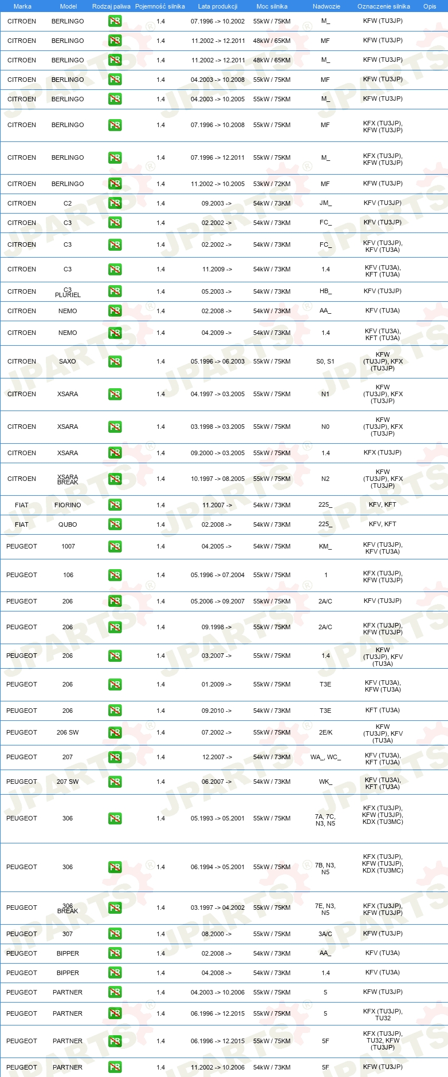Click the fuel icon in the PEUGEOT 207 12.2007 row
The width and height of the screenshot is (448, 1077).
(x=115, y=758)
